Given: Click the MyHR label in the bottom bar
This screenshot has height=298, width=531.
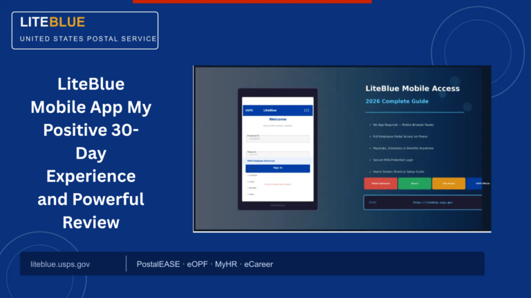Looking at the screenshot, I should coord(226,264).
